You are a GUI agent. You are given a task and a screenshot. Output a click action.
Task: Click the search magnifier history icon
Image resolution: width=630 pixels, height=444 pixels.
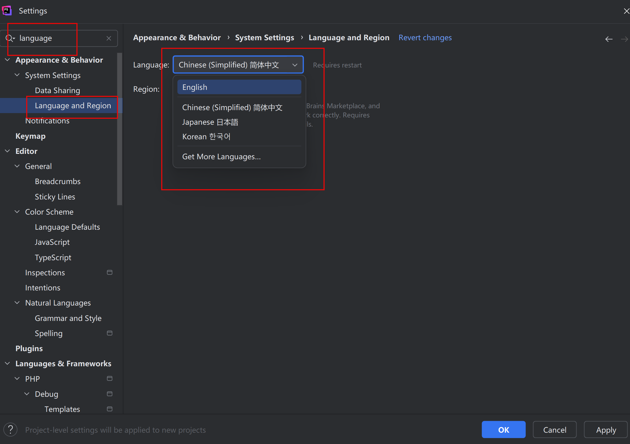click(10, 38)
